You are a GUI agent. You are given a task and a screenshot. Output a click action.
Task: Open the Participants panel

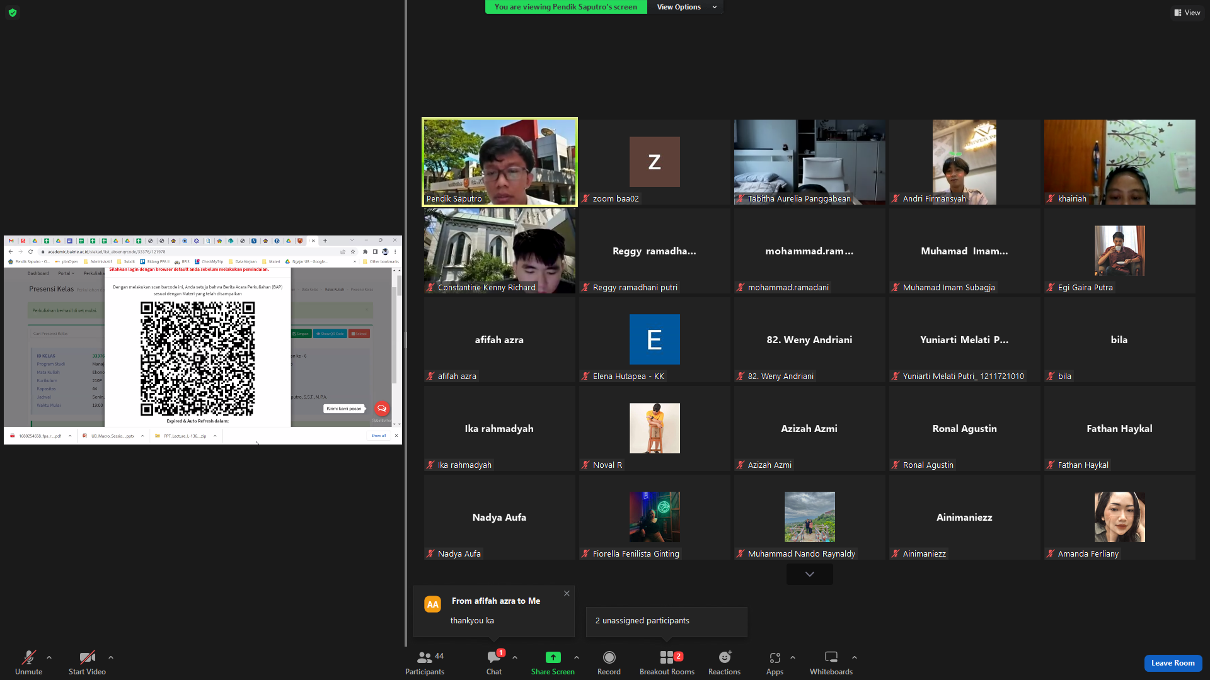(425, 662)
